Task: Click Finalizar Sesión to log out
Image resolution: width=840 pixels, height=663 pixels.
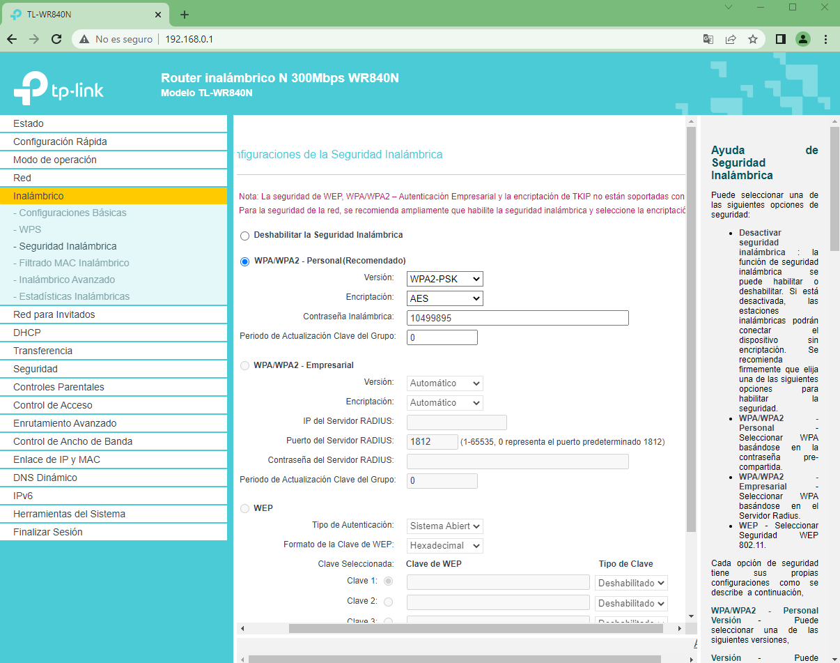Action: (x=47, y=532)
